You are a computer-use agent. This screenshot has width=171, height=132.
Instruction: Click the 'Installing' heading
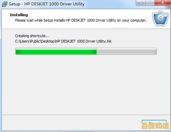19,15
